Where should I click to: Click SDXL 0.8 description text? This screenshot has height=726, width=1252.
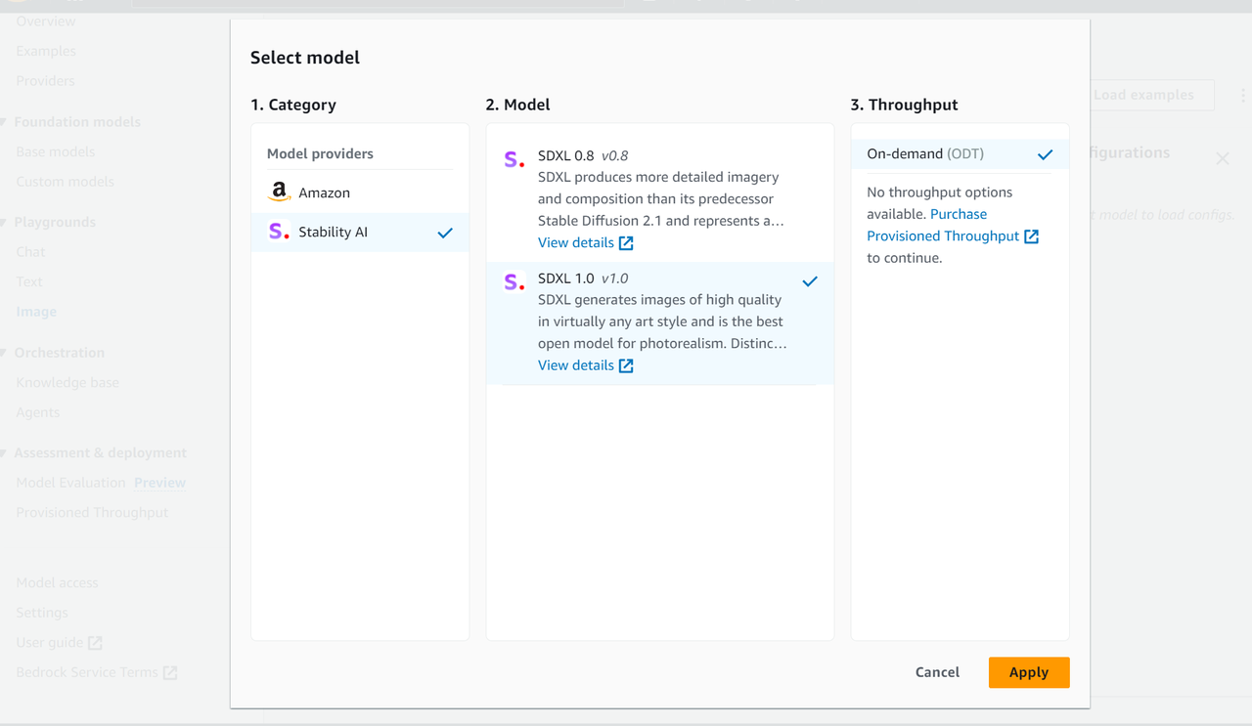click(x=661, y=199)
